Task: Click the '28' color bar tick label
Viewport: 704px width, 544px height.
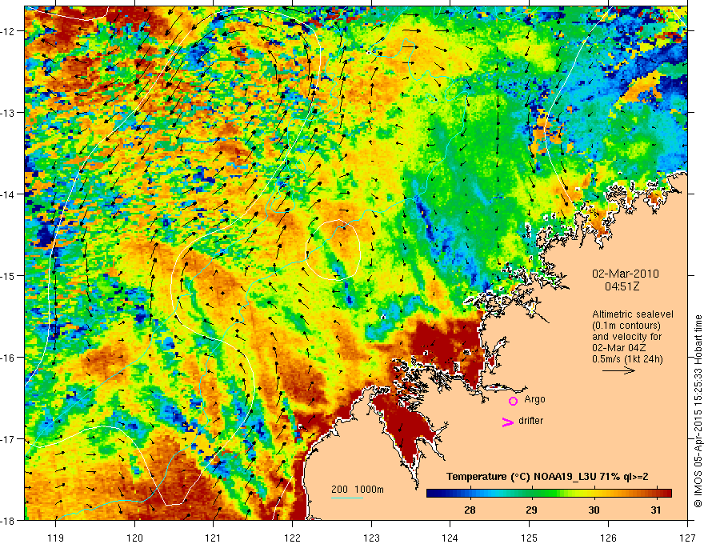Action: pyautogui.click(x=470, y=510)
